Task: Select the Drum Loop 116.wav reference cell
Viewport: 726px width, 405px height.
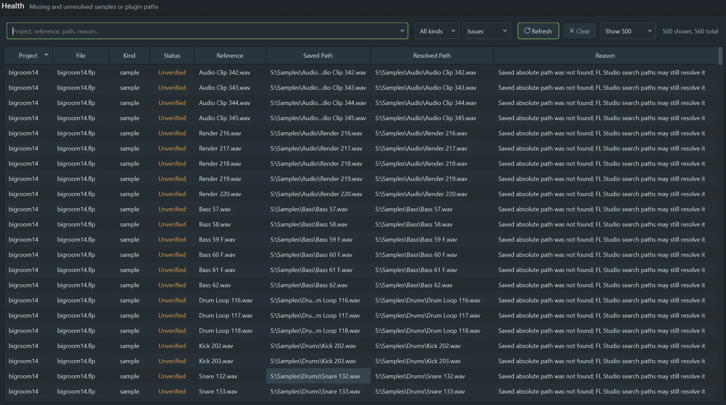Action: click(x=230, y=300)
